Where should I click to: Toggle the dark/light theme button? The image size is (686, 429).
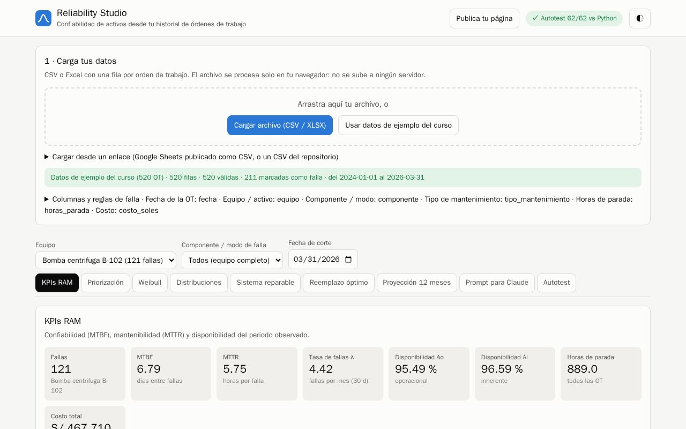pyautogui.click(x=639, y=18)
